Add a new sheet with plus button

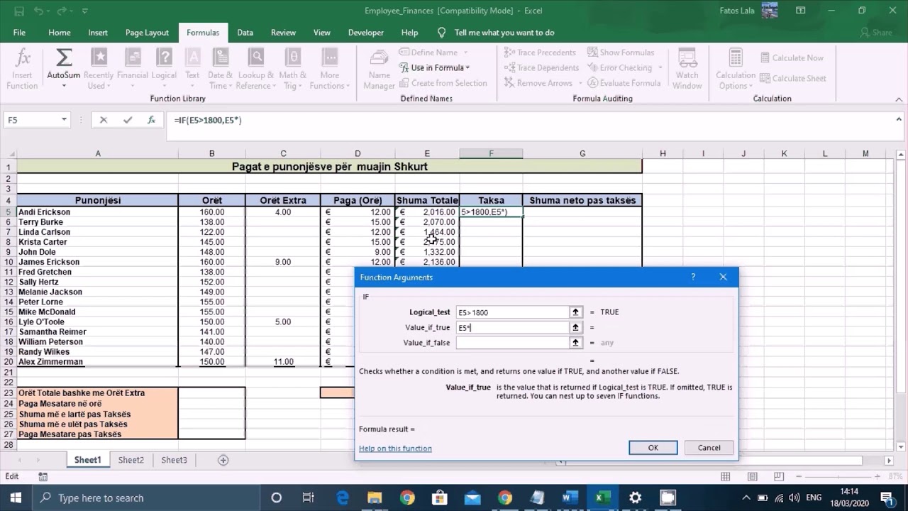pos(223,460)
